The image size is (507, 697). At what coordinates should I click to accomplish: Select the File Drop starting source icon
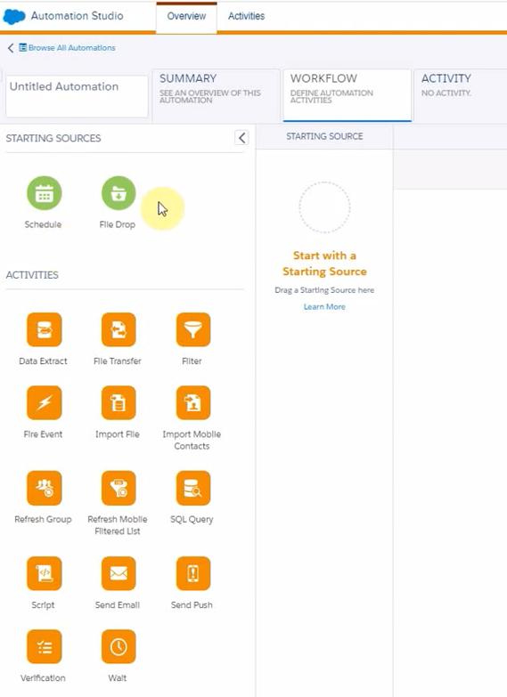[119, 193]
